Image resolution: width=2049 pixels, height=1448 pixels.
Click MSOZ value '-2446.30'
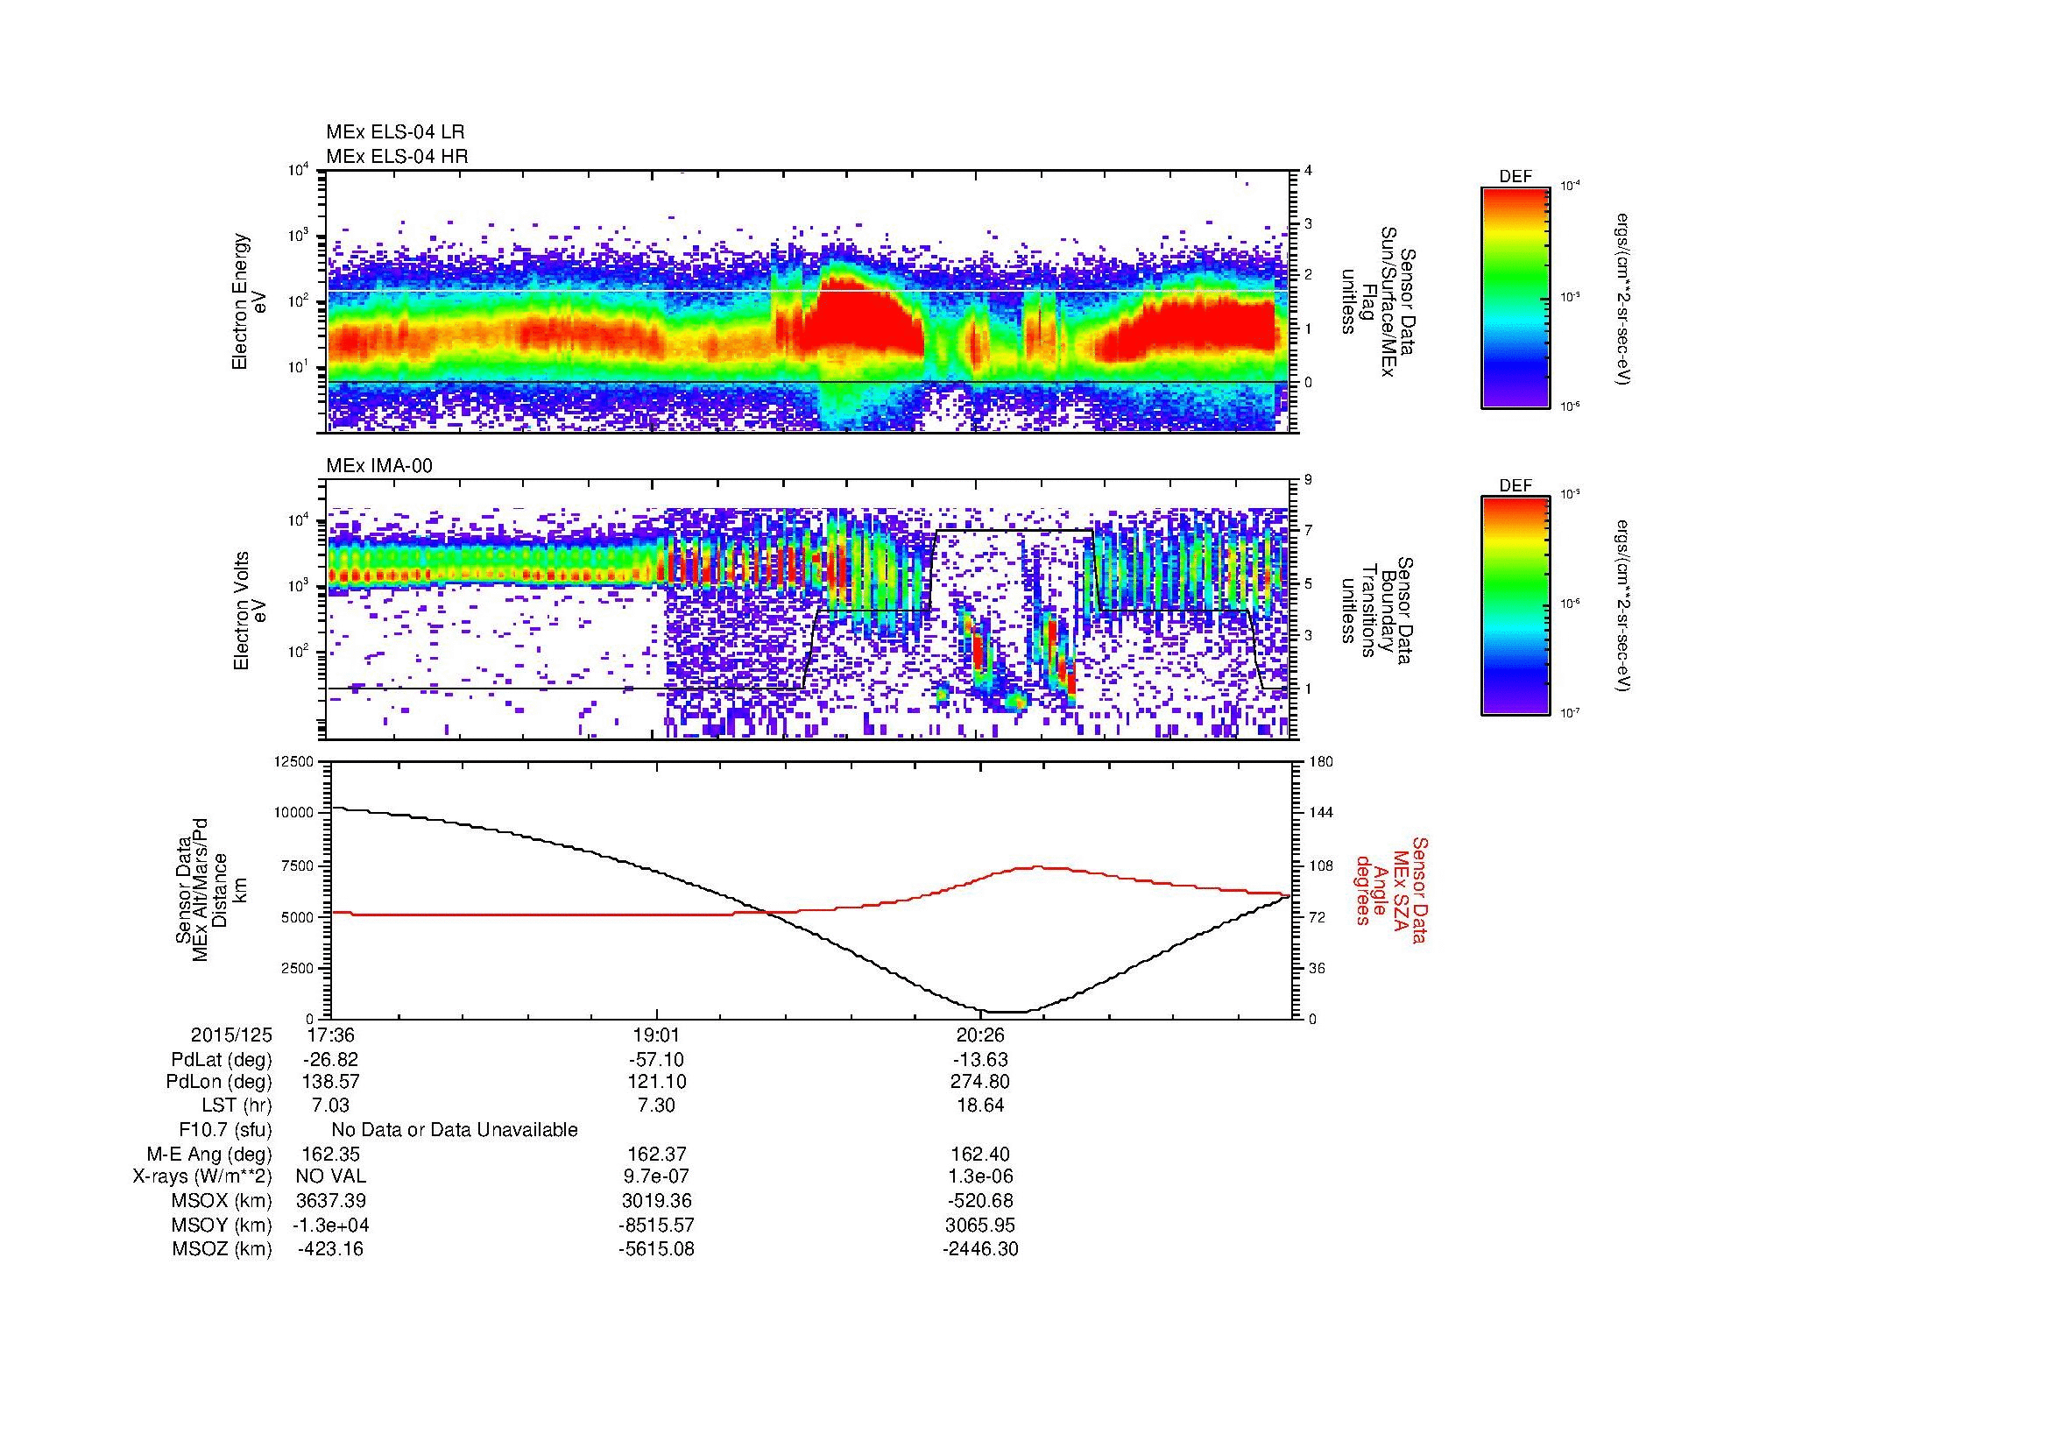[x=980, y=1249]
